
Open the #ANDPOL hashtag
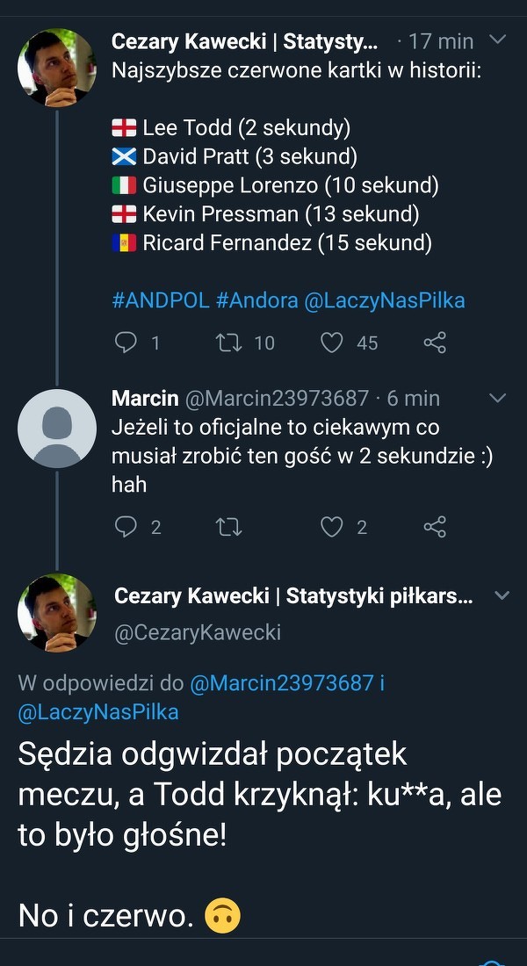[161, 300]
